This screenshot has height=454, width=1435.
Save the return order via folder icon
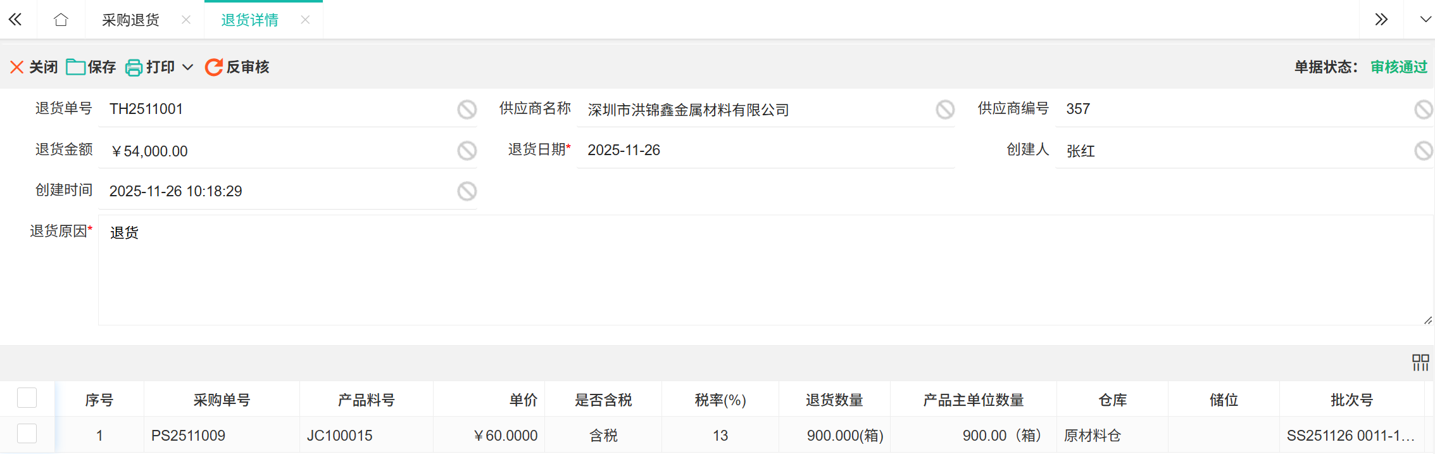pos(76,67)
